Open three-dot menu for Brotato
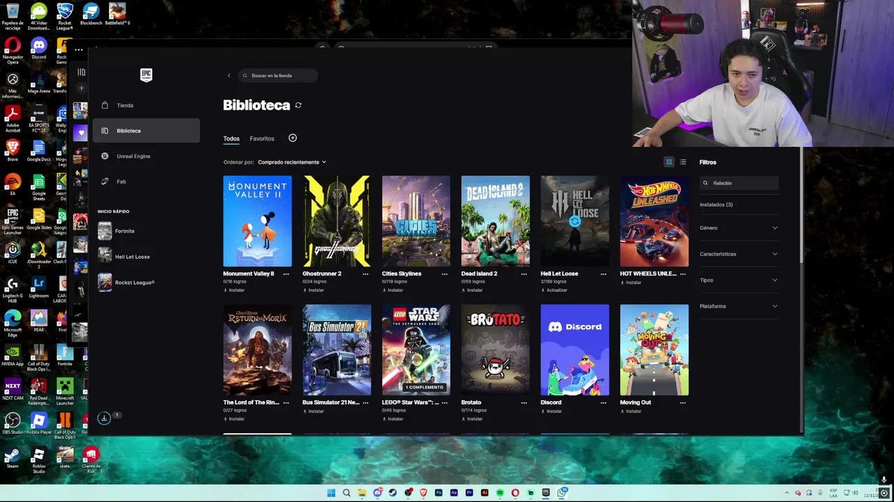894x502 pixels. [x=524, y=402]
